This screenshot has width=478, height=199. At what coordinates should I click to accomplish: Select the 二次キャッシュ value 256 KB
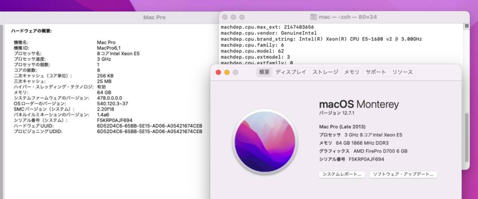point(105,75)
